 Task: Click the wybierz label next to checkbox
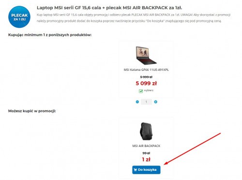click(149, 90)
